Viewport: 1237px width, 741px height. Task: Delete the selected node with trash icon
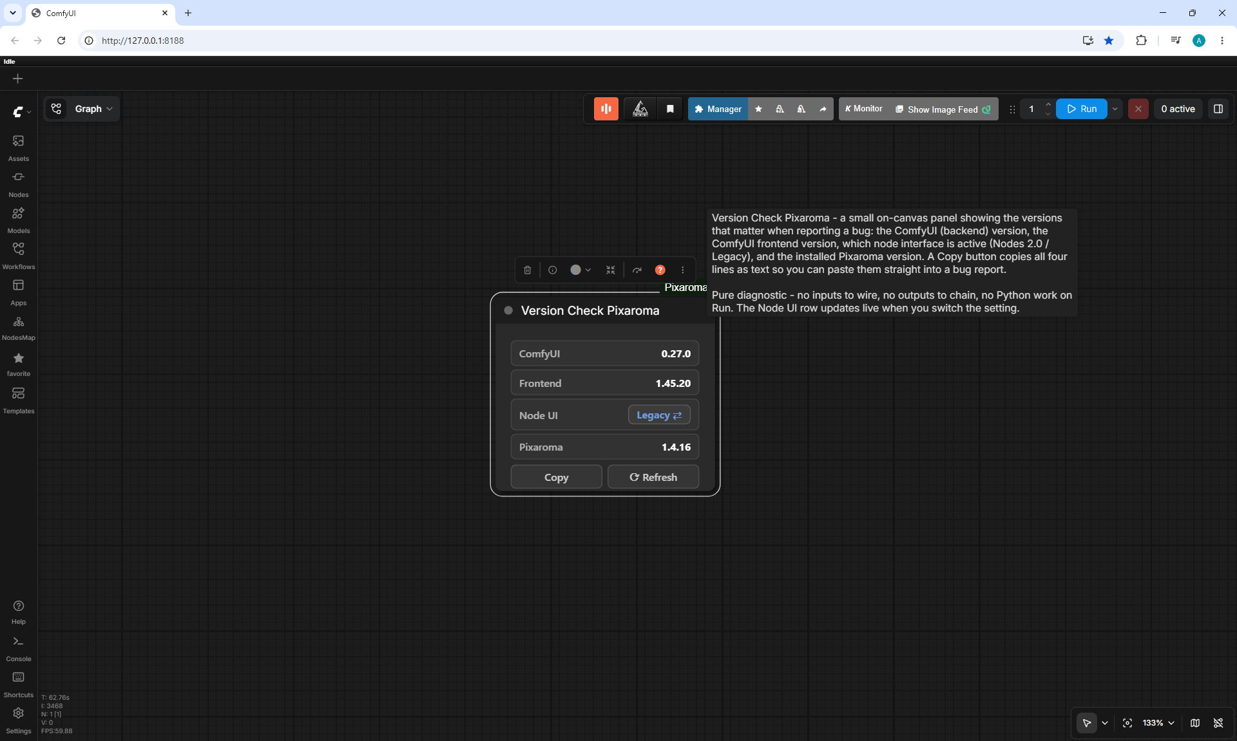(x=527, y=270)
